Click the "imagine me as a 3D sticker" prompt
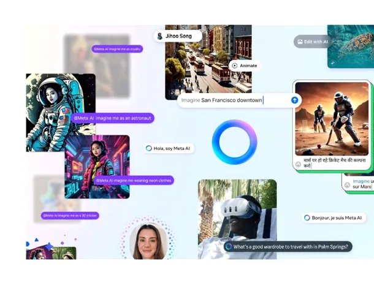Screen dimensions: 374x283 tap(70, 216)
